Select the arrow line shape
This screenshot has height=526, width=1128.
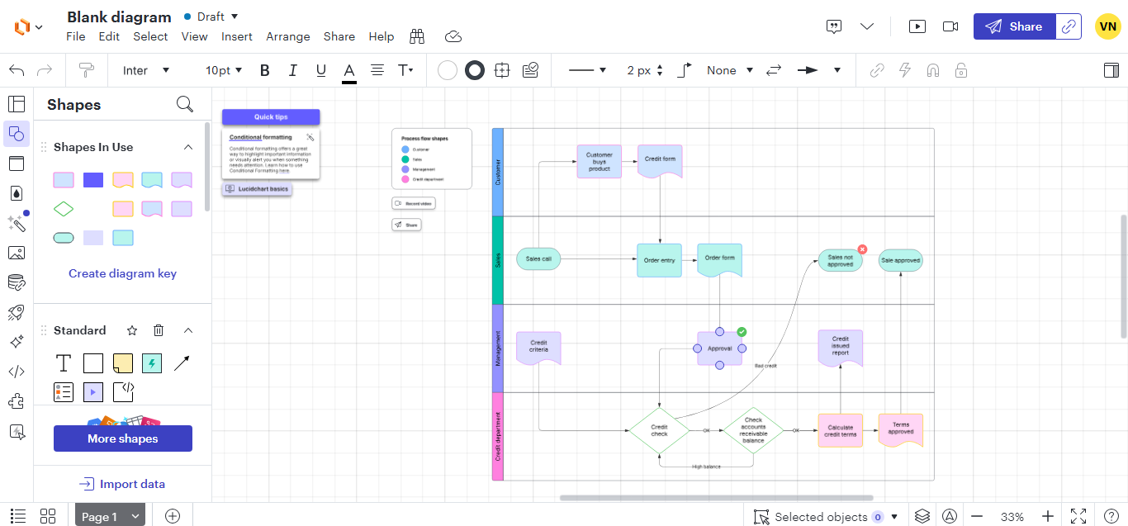(182, 363)
